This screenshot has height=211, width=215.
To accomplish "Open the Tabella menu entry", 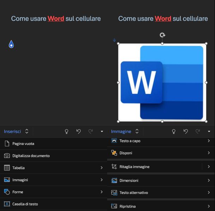I will [x=54, y=168].
